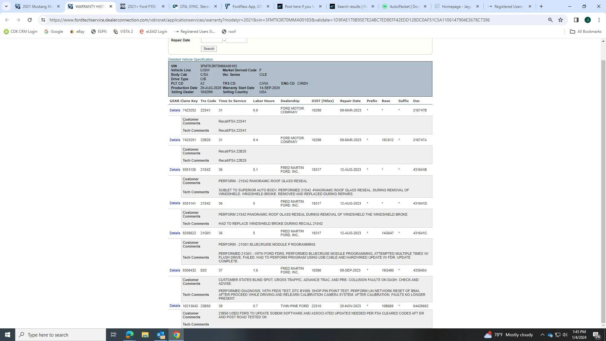Bookmark this page with the star icon

561,20
